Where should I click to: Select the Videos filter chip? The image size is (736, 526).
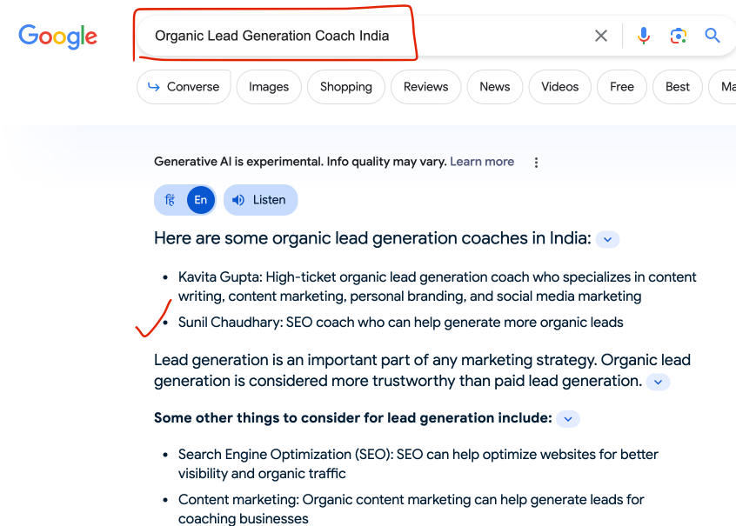(559, 86)
